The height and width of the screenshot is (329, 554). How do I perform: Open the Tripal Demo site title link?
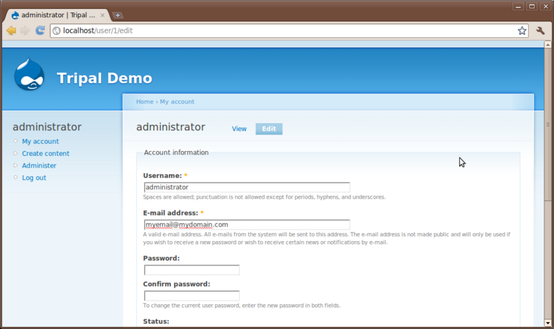(105, 78)
